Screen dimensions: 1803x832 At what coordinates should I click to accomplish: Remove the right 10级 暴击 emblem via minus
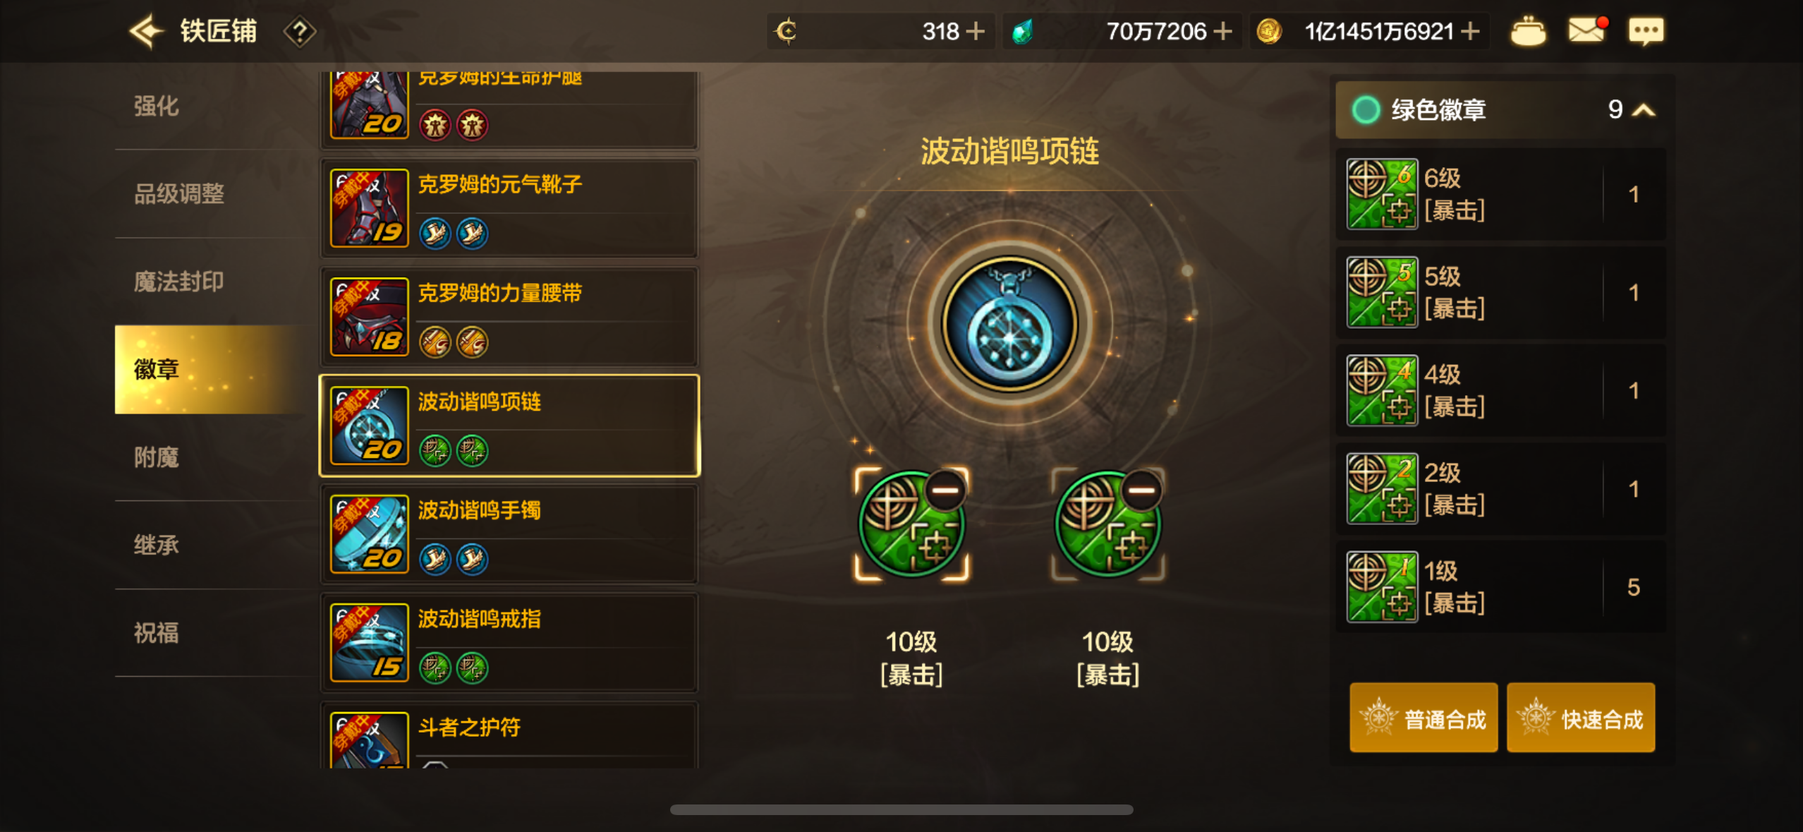pos(1141,490)
